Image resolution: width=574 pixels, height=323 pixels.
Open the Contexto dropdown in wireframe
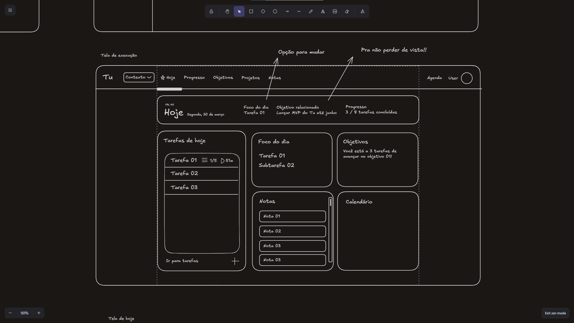pyautogui.click(x=139, y=77)
